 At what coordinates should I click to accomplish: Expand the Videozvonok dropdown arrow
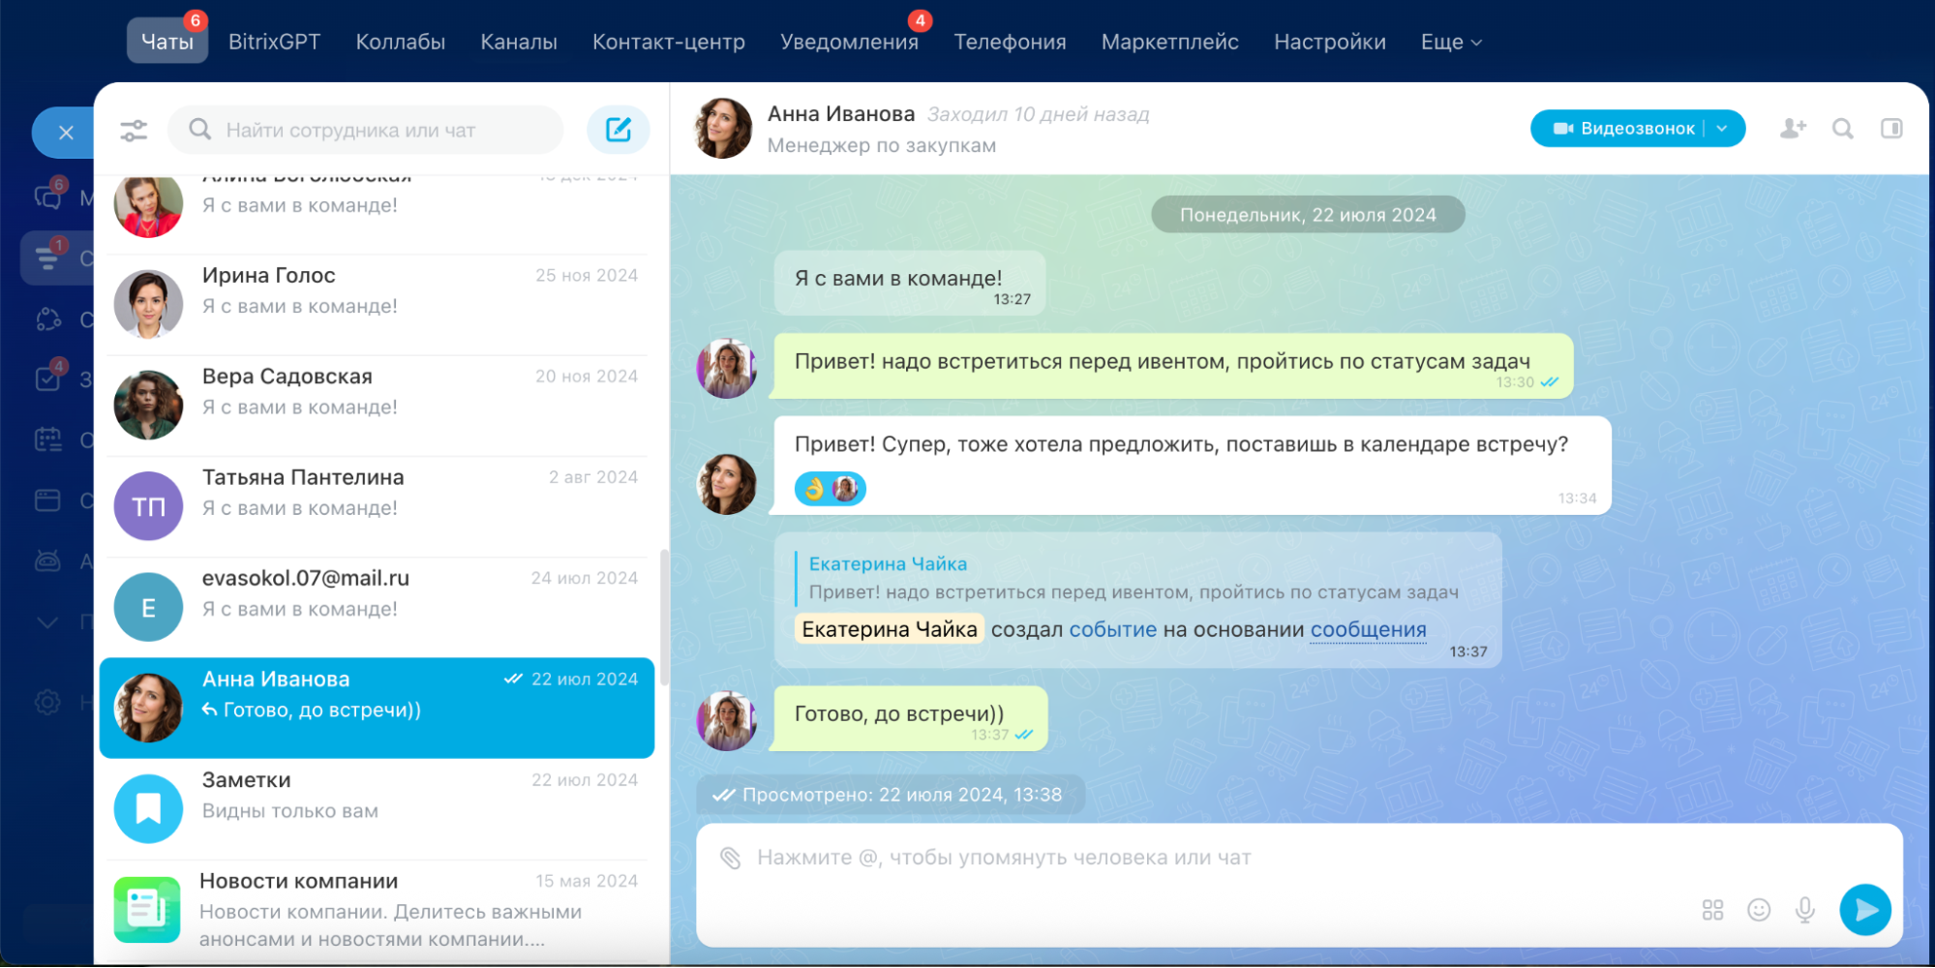click(1723, 129)
